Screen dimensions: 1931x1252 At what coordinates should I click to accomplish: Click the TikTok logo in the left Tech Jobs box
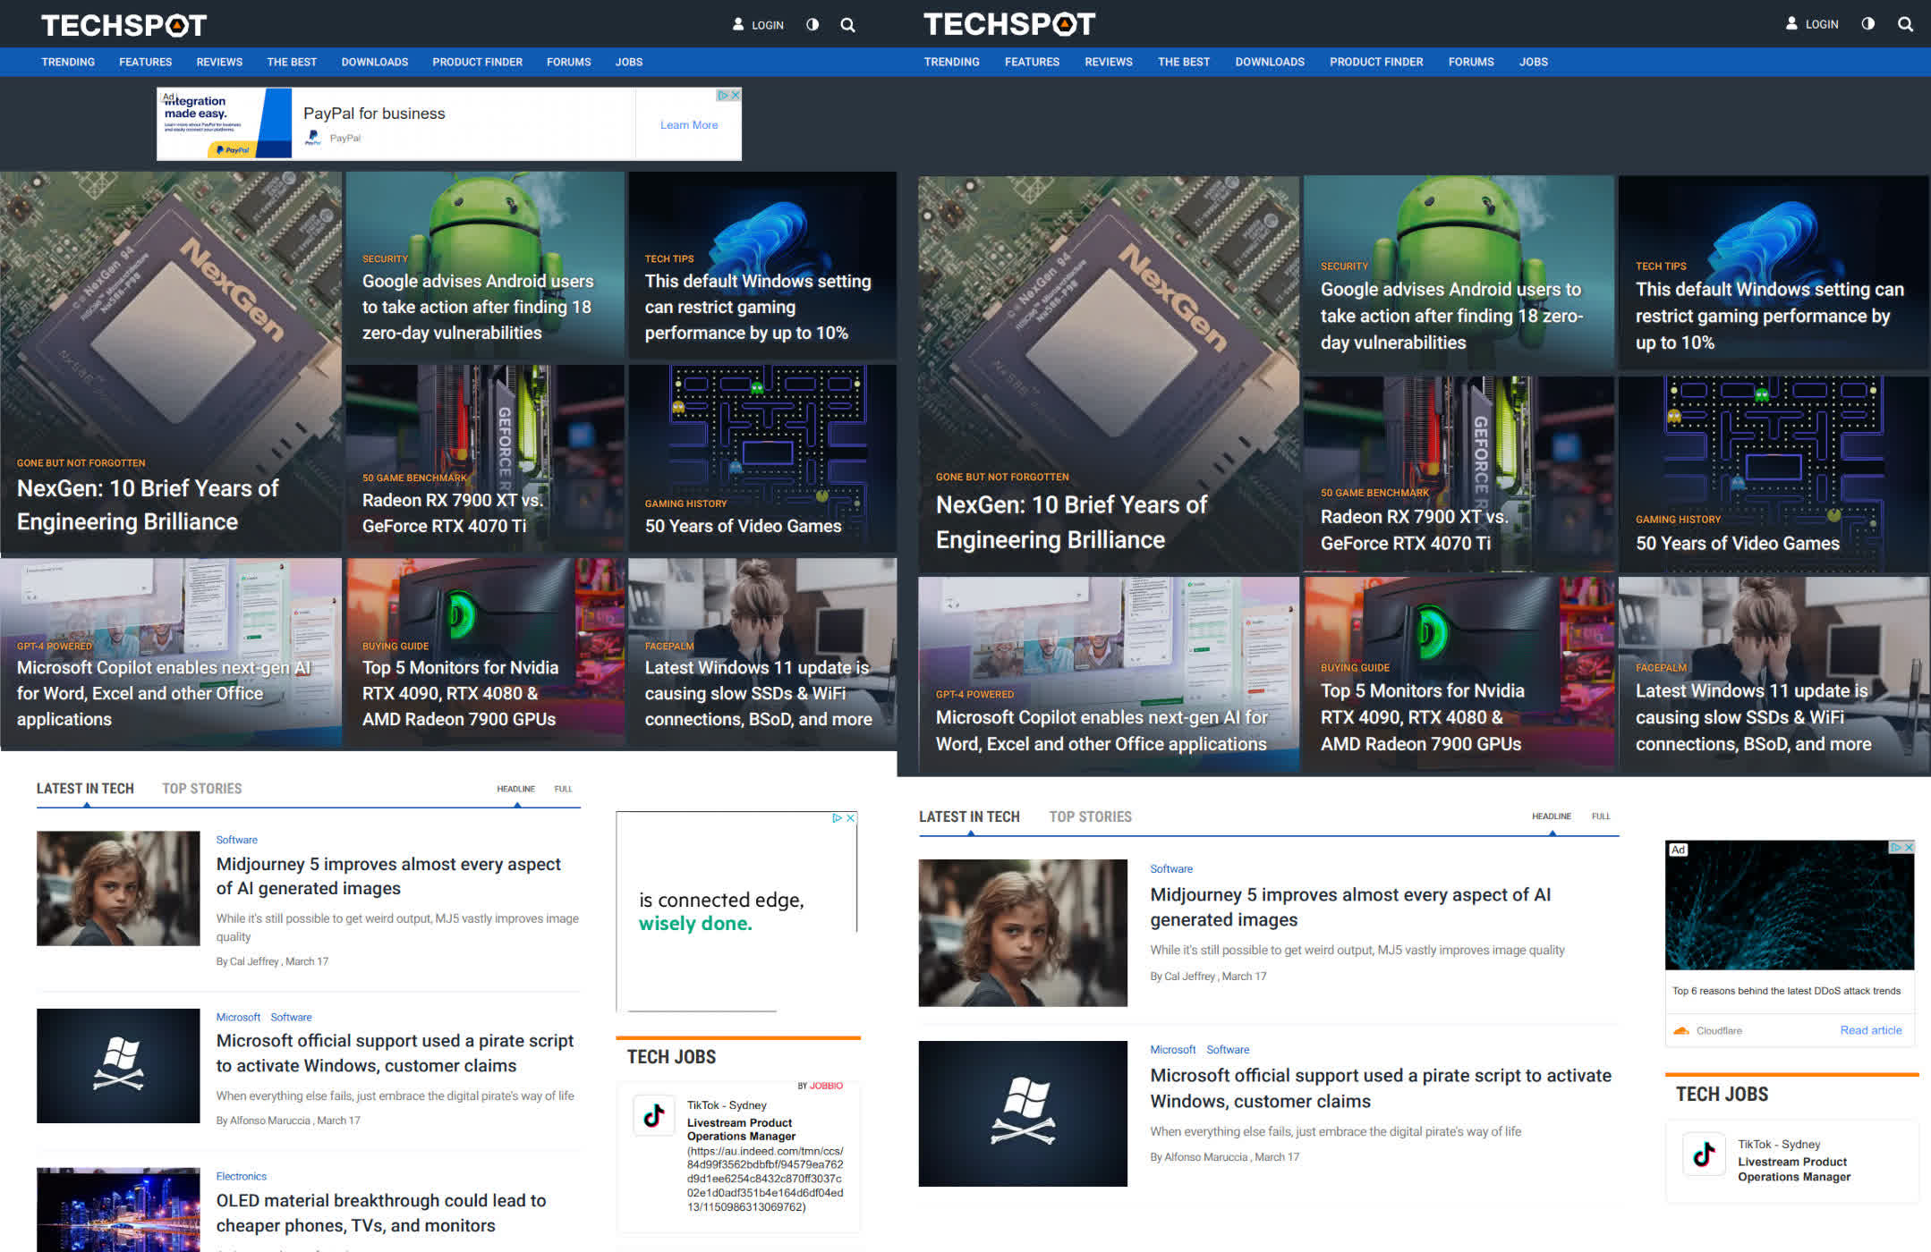pyautogui.click(x=654, y=1114)
